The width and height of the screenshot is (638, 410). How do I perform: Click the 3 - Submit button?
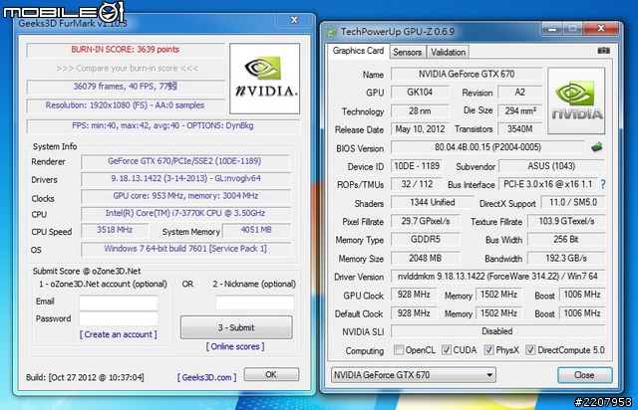coord(236,327)
